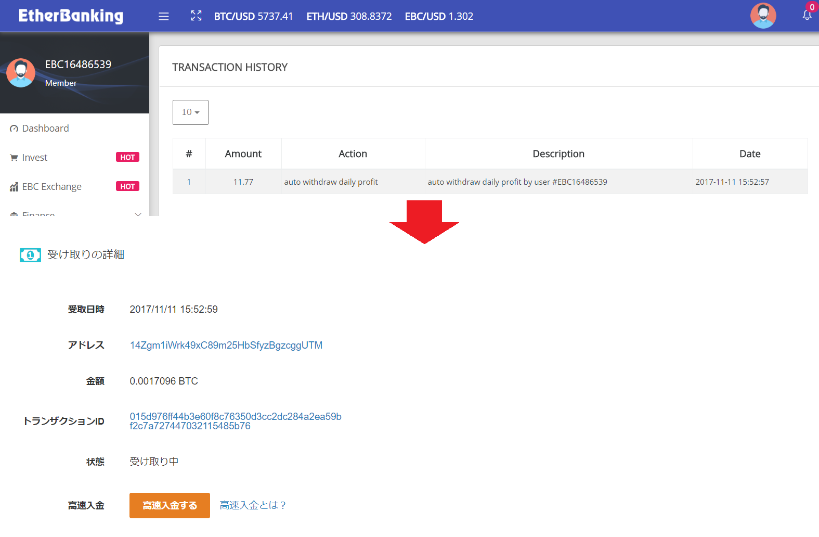Viewport: 819px width, 537px height.
Task: Open EBC Exchange in the sidebar
Action: 51,187
